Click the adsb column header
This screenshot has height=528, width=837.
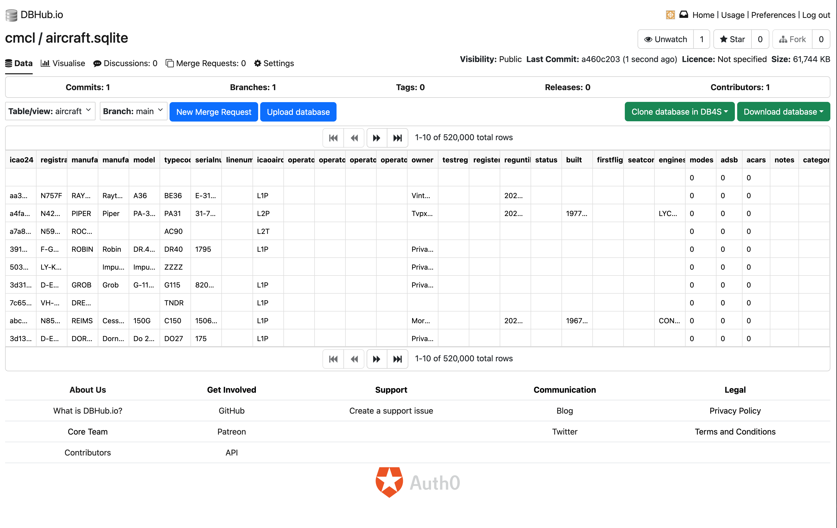[729, 160]
